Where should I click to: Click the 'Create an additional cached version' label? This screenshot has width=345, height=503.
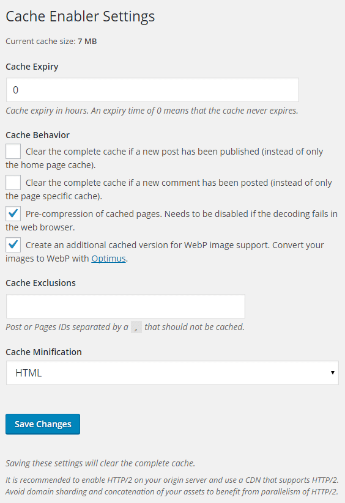[97, 245]
